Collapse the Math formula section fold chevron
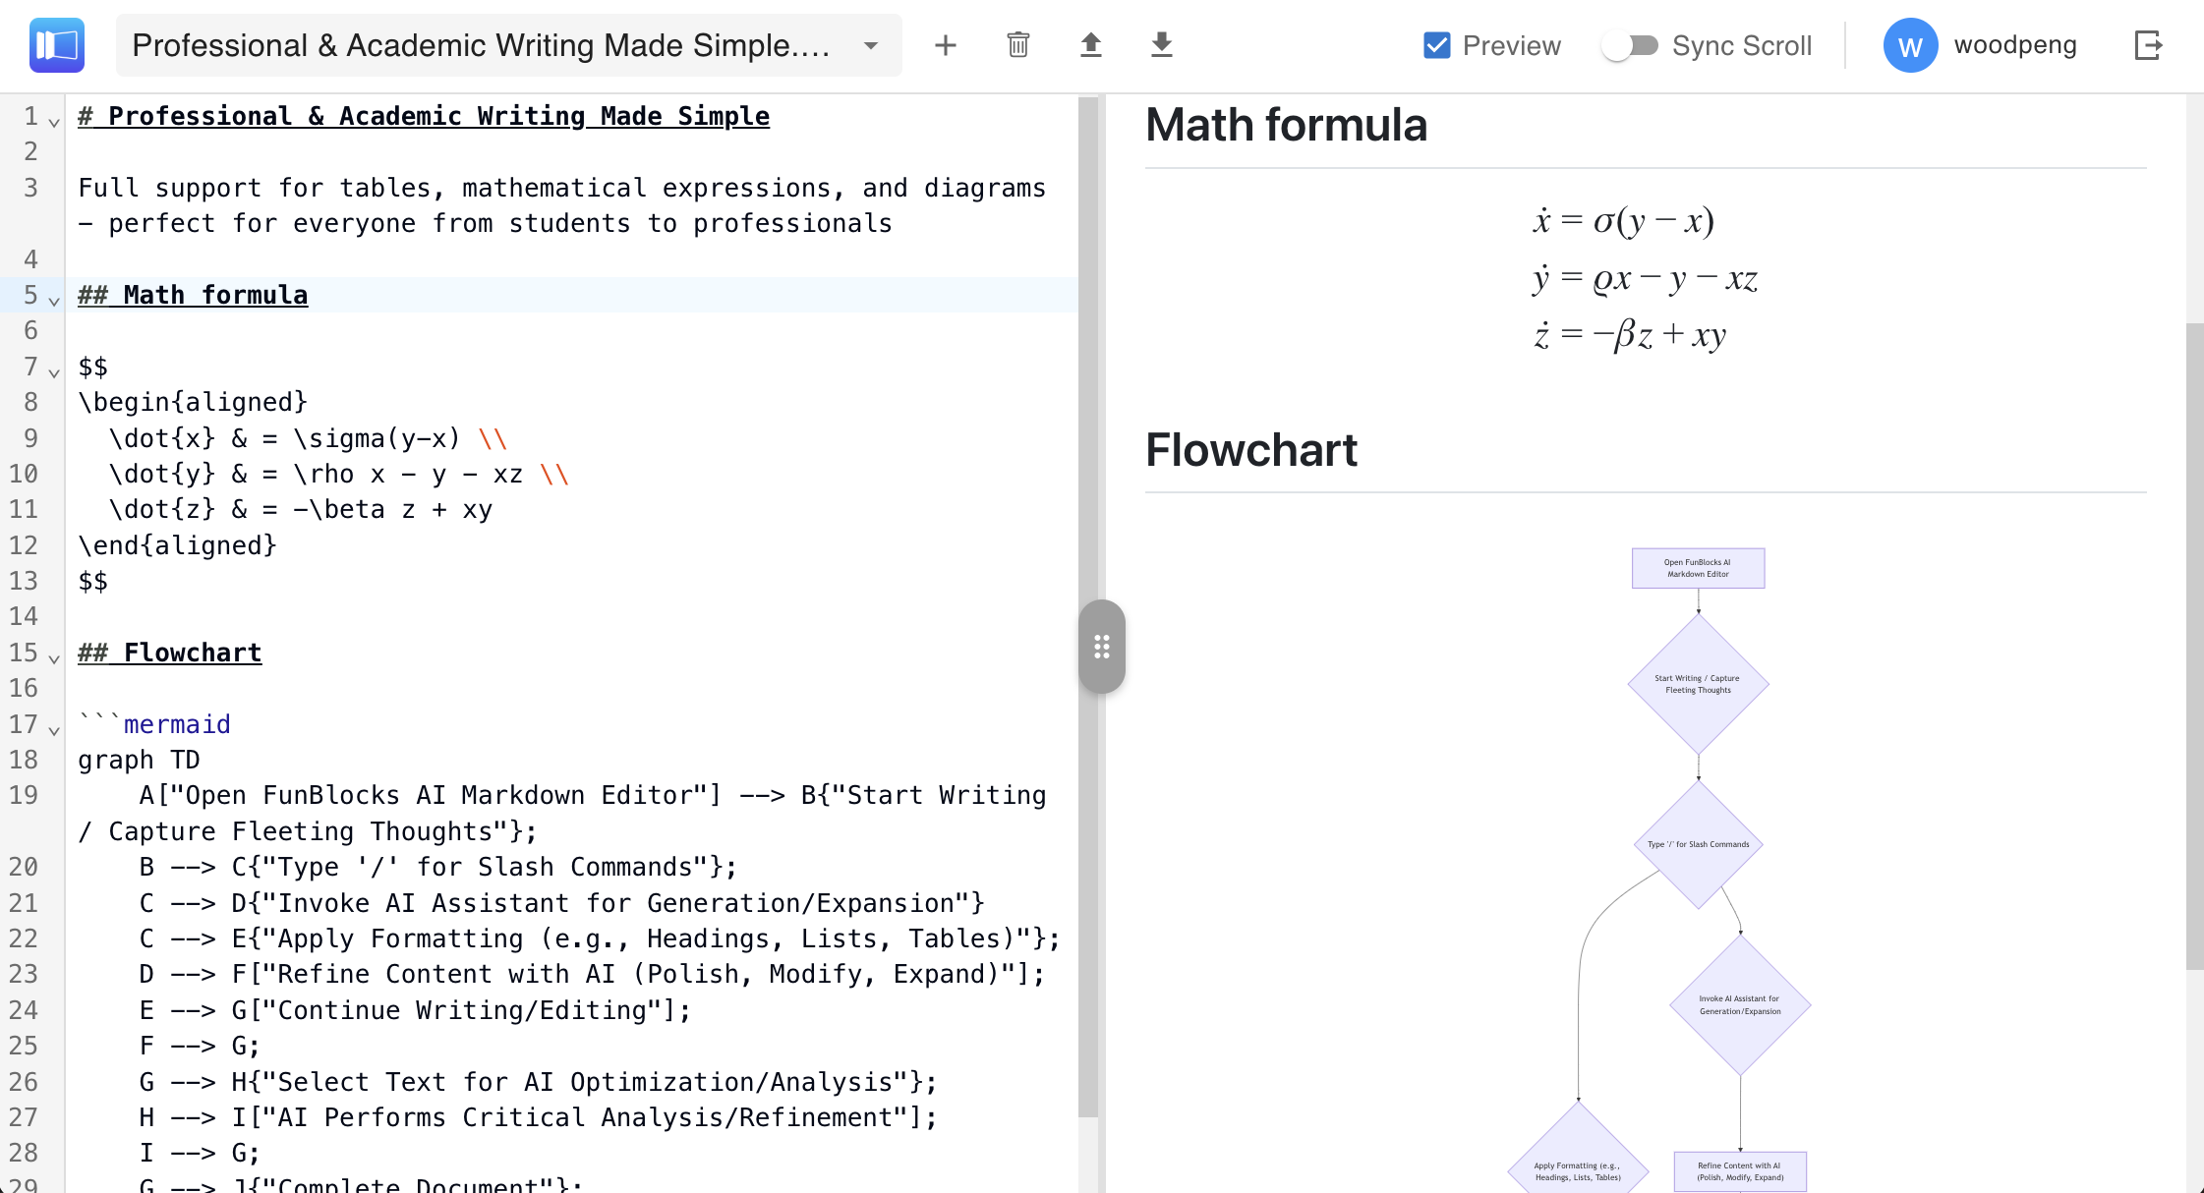This screenshot has width=2204, height=1193. coord(54,301)
